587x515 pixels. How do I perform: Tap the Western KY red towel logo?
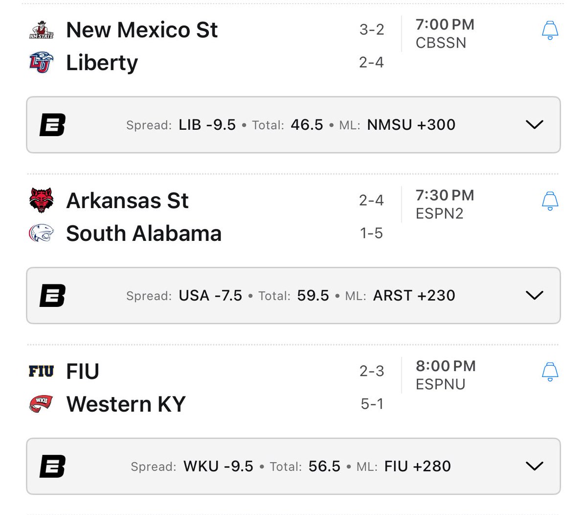click(41, 404)
